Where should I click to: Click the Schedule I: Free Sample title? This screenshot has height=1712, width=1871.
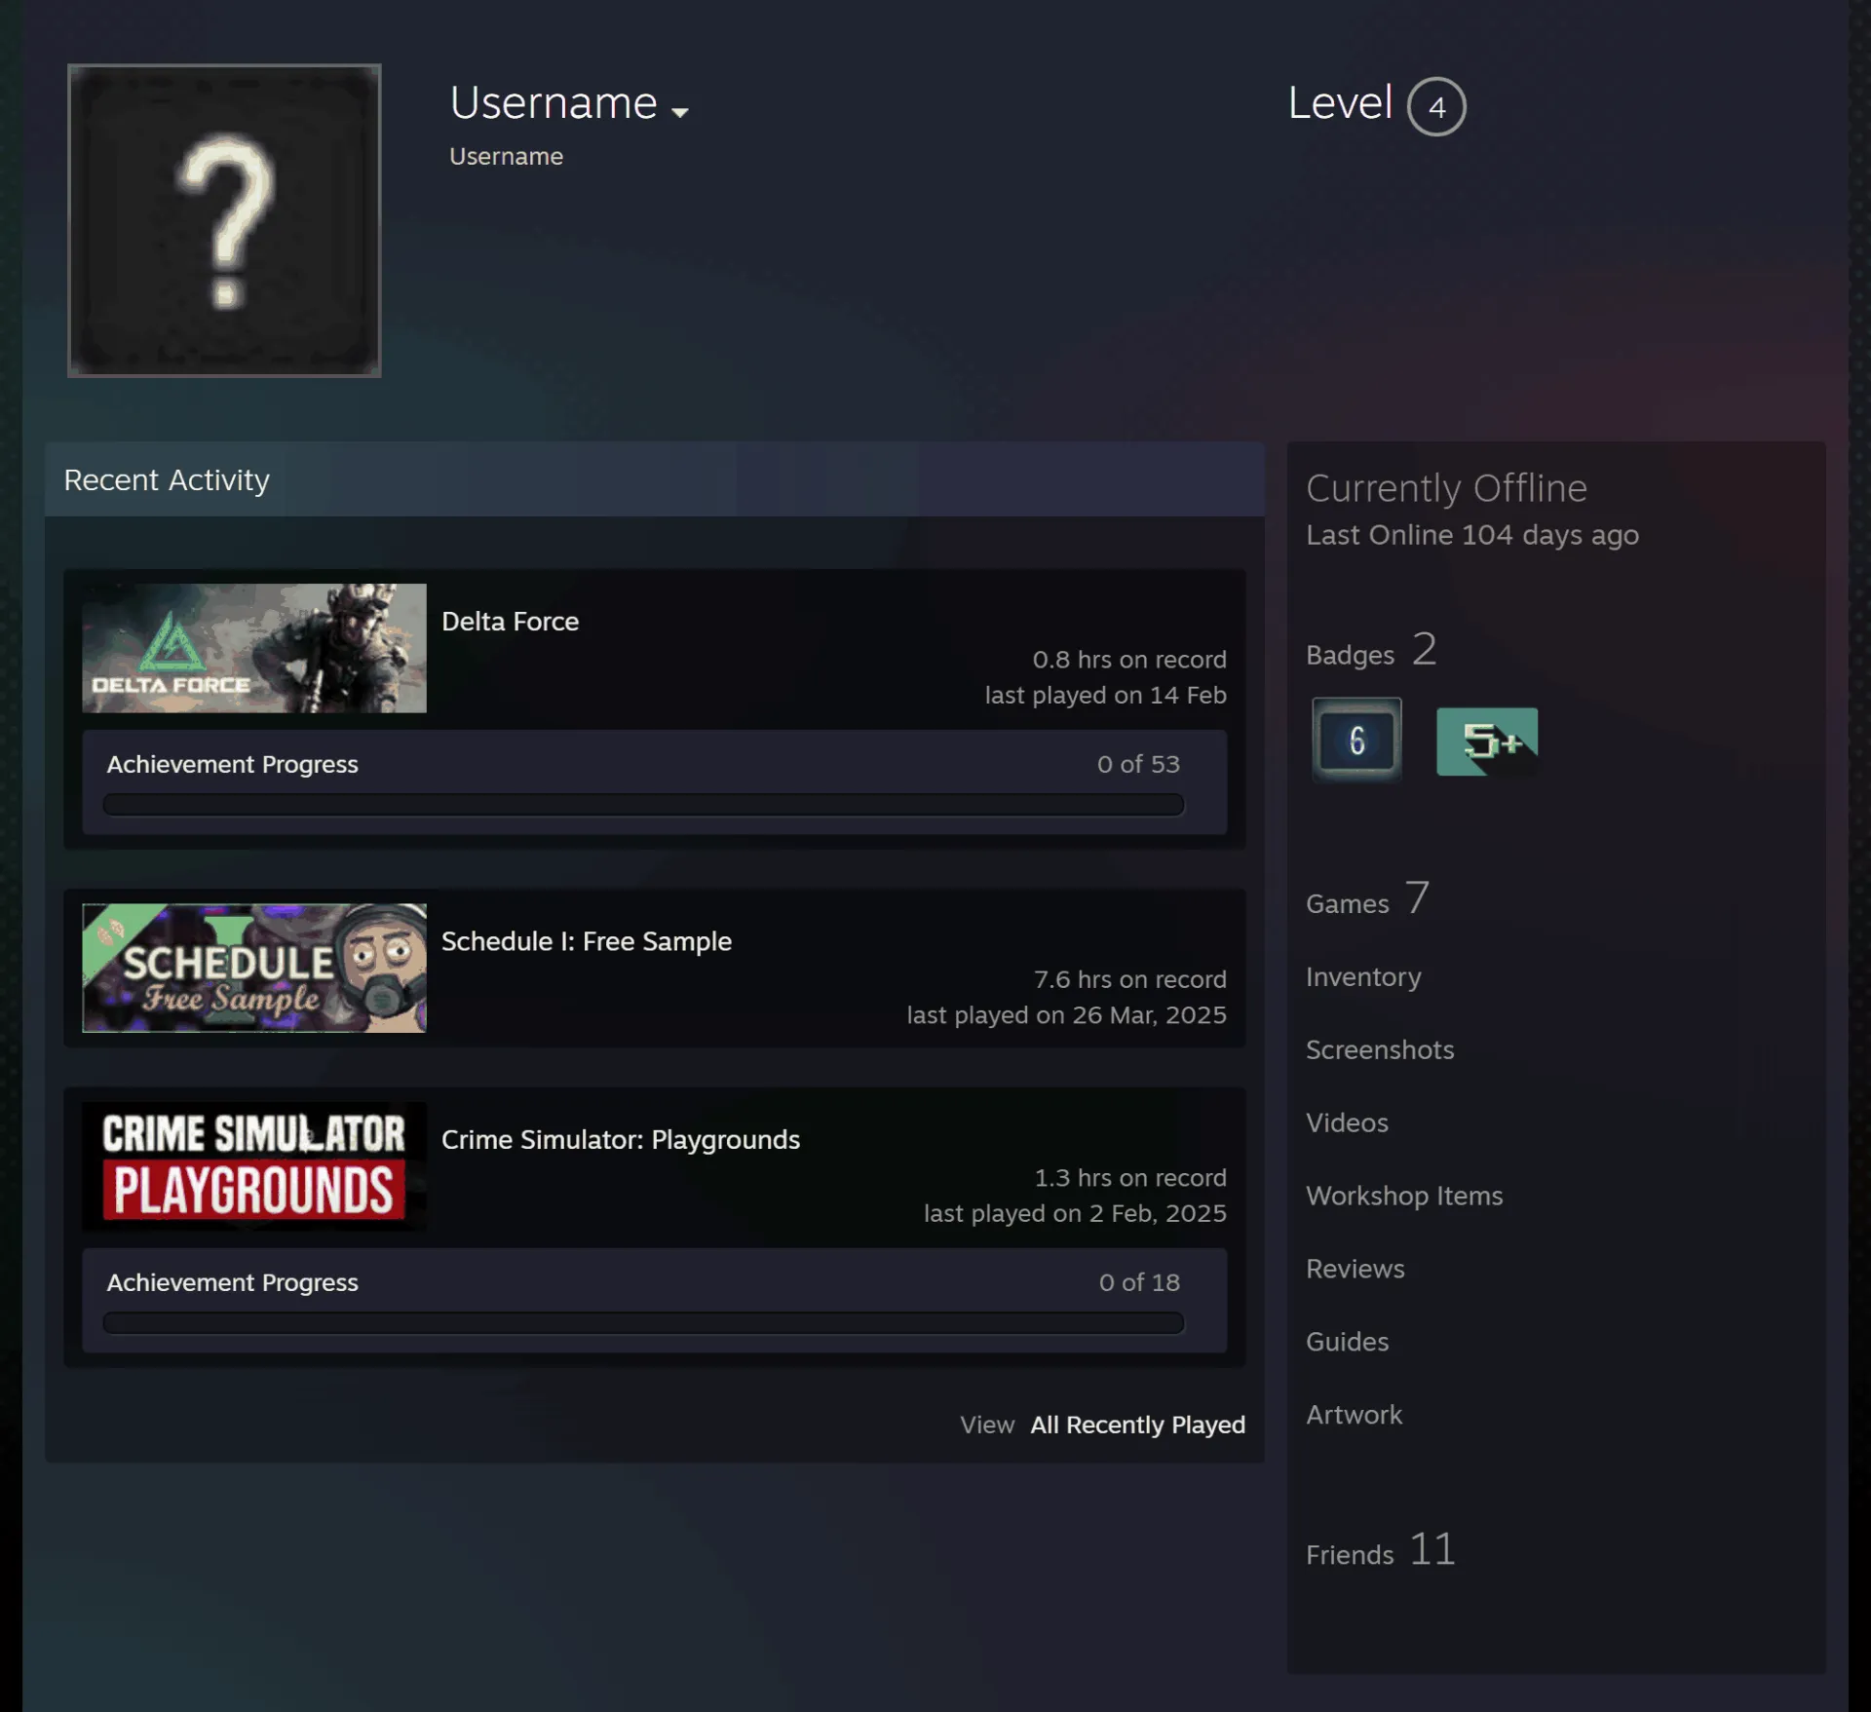587,941
